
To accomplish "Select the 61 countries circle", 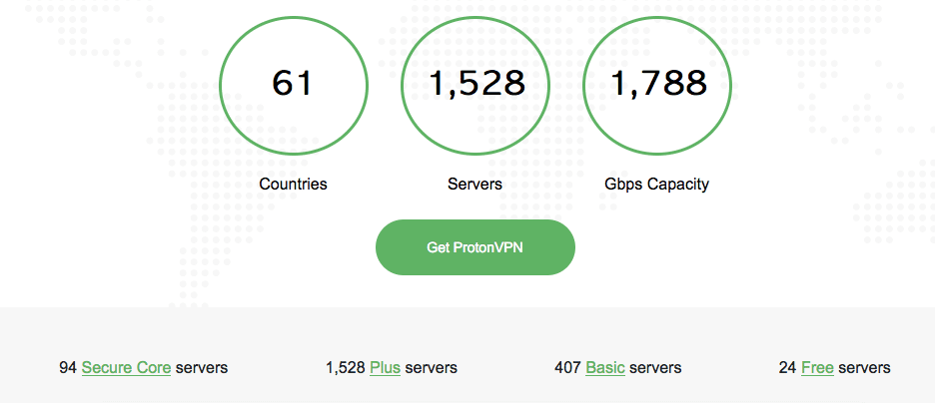I will (294, 86).
